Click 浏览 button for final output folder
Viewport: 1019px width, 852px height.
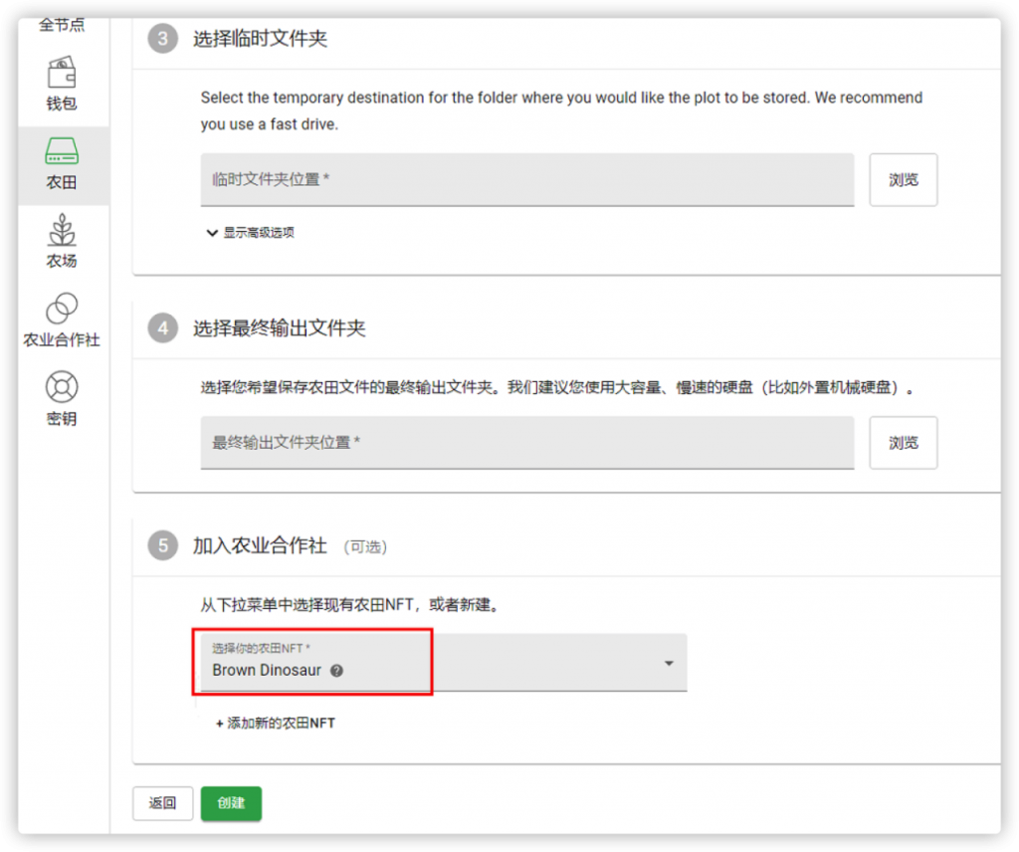point(904,443)
